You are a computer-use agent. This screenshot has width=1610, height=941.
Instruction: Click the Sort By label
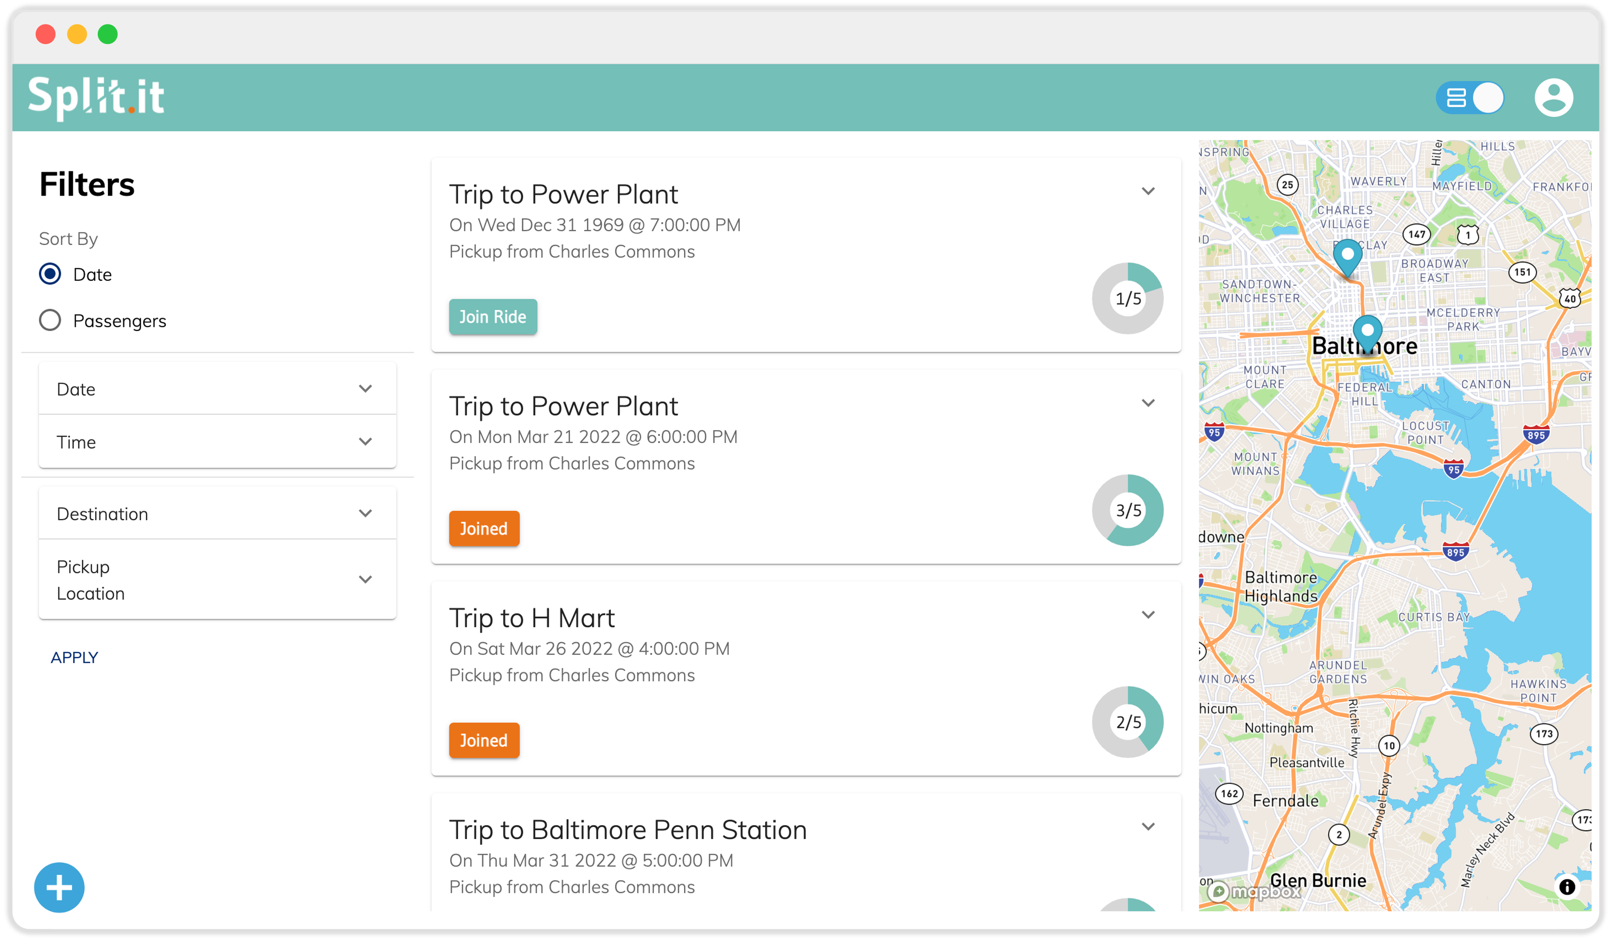[69, 239]
